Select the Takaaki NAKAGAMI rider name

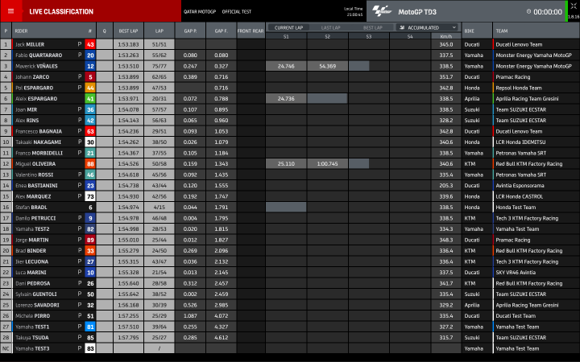pyautogui.click(x=38, y=142)
